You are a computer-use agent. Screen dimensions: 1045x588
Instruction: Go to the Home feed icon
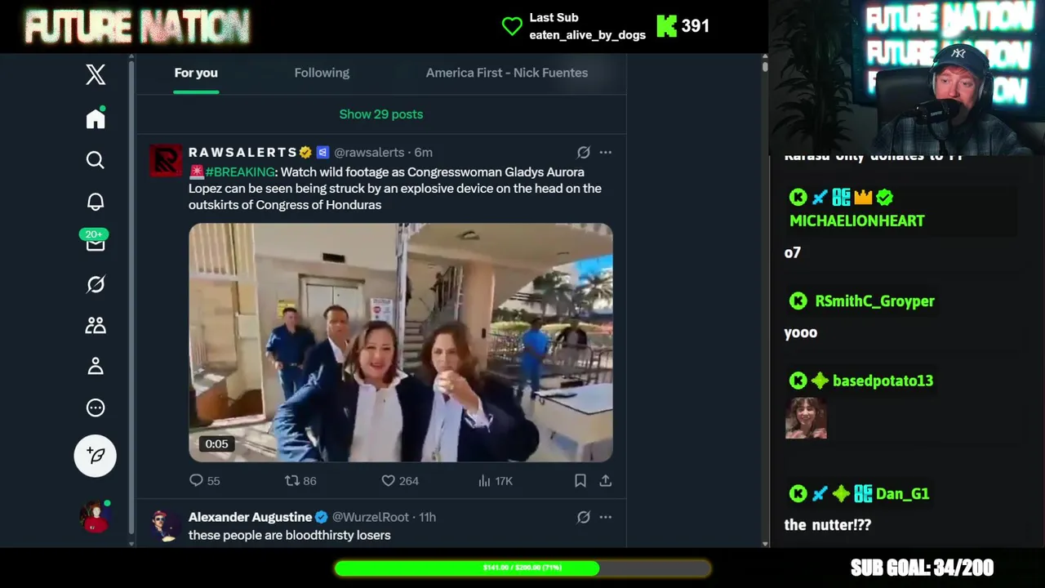tap(96, 118)
